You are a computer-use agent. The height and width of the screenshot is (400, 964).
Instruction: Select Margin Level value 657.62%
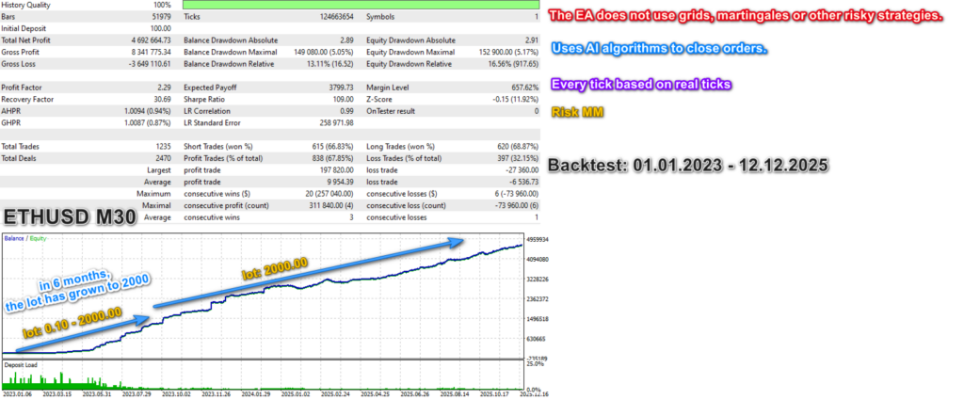[x=525, y=88]
